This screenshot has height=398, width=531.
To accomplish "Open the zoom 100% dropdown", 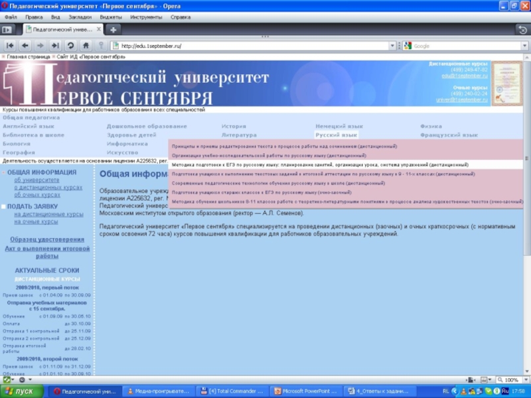I will pyautogui.click(x=526, y=379).
